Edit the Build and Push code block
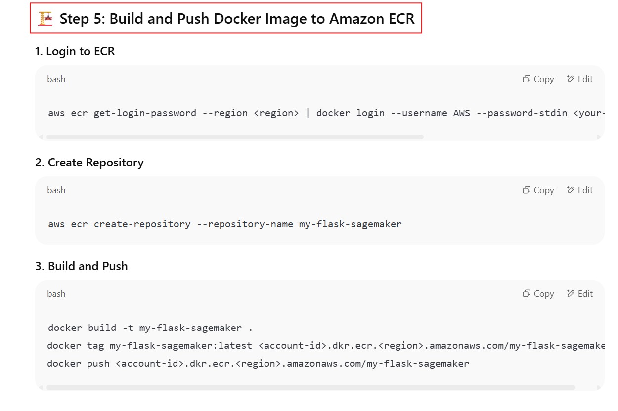Screen dimensions: 618x411 tap(579, 294)
